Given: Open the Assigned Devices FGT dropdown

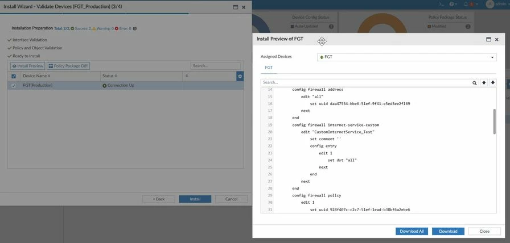Looking at the screenshot, I should [407, 57].
